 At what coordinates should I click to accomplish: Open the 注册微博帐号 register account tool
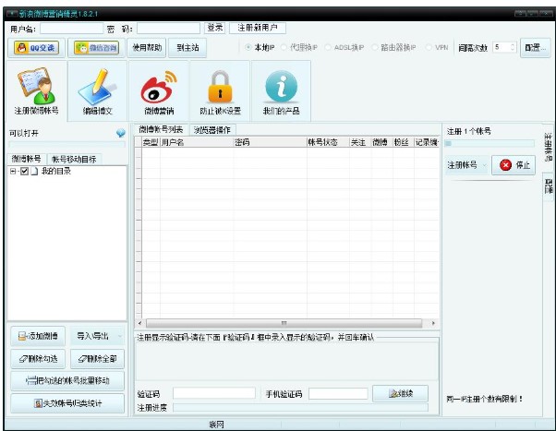coord(36,90)
